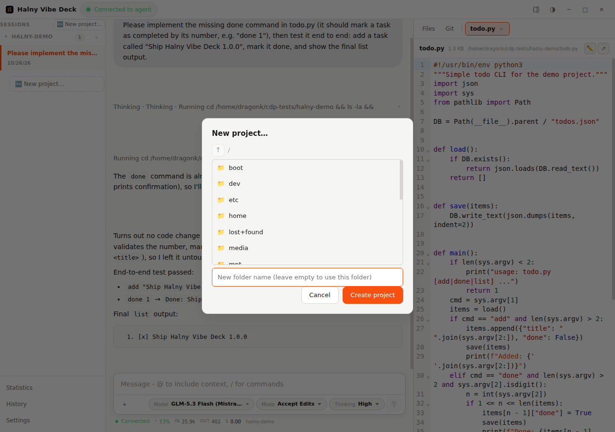The width and height of the screenshot is (615, 432).
Task: Close the todo.py tab
Action: (x=502, y=29)
